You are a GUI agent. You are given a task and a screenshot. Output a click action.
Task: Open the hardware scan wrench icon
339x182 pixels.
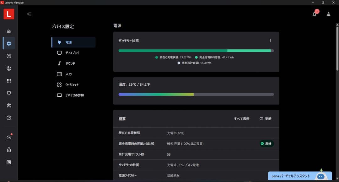coord(9,105)
